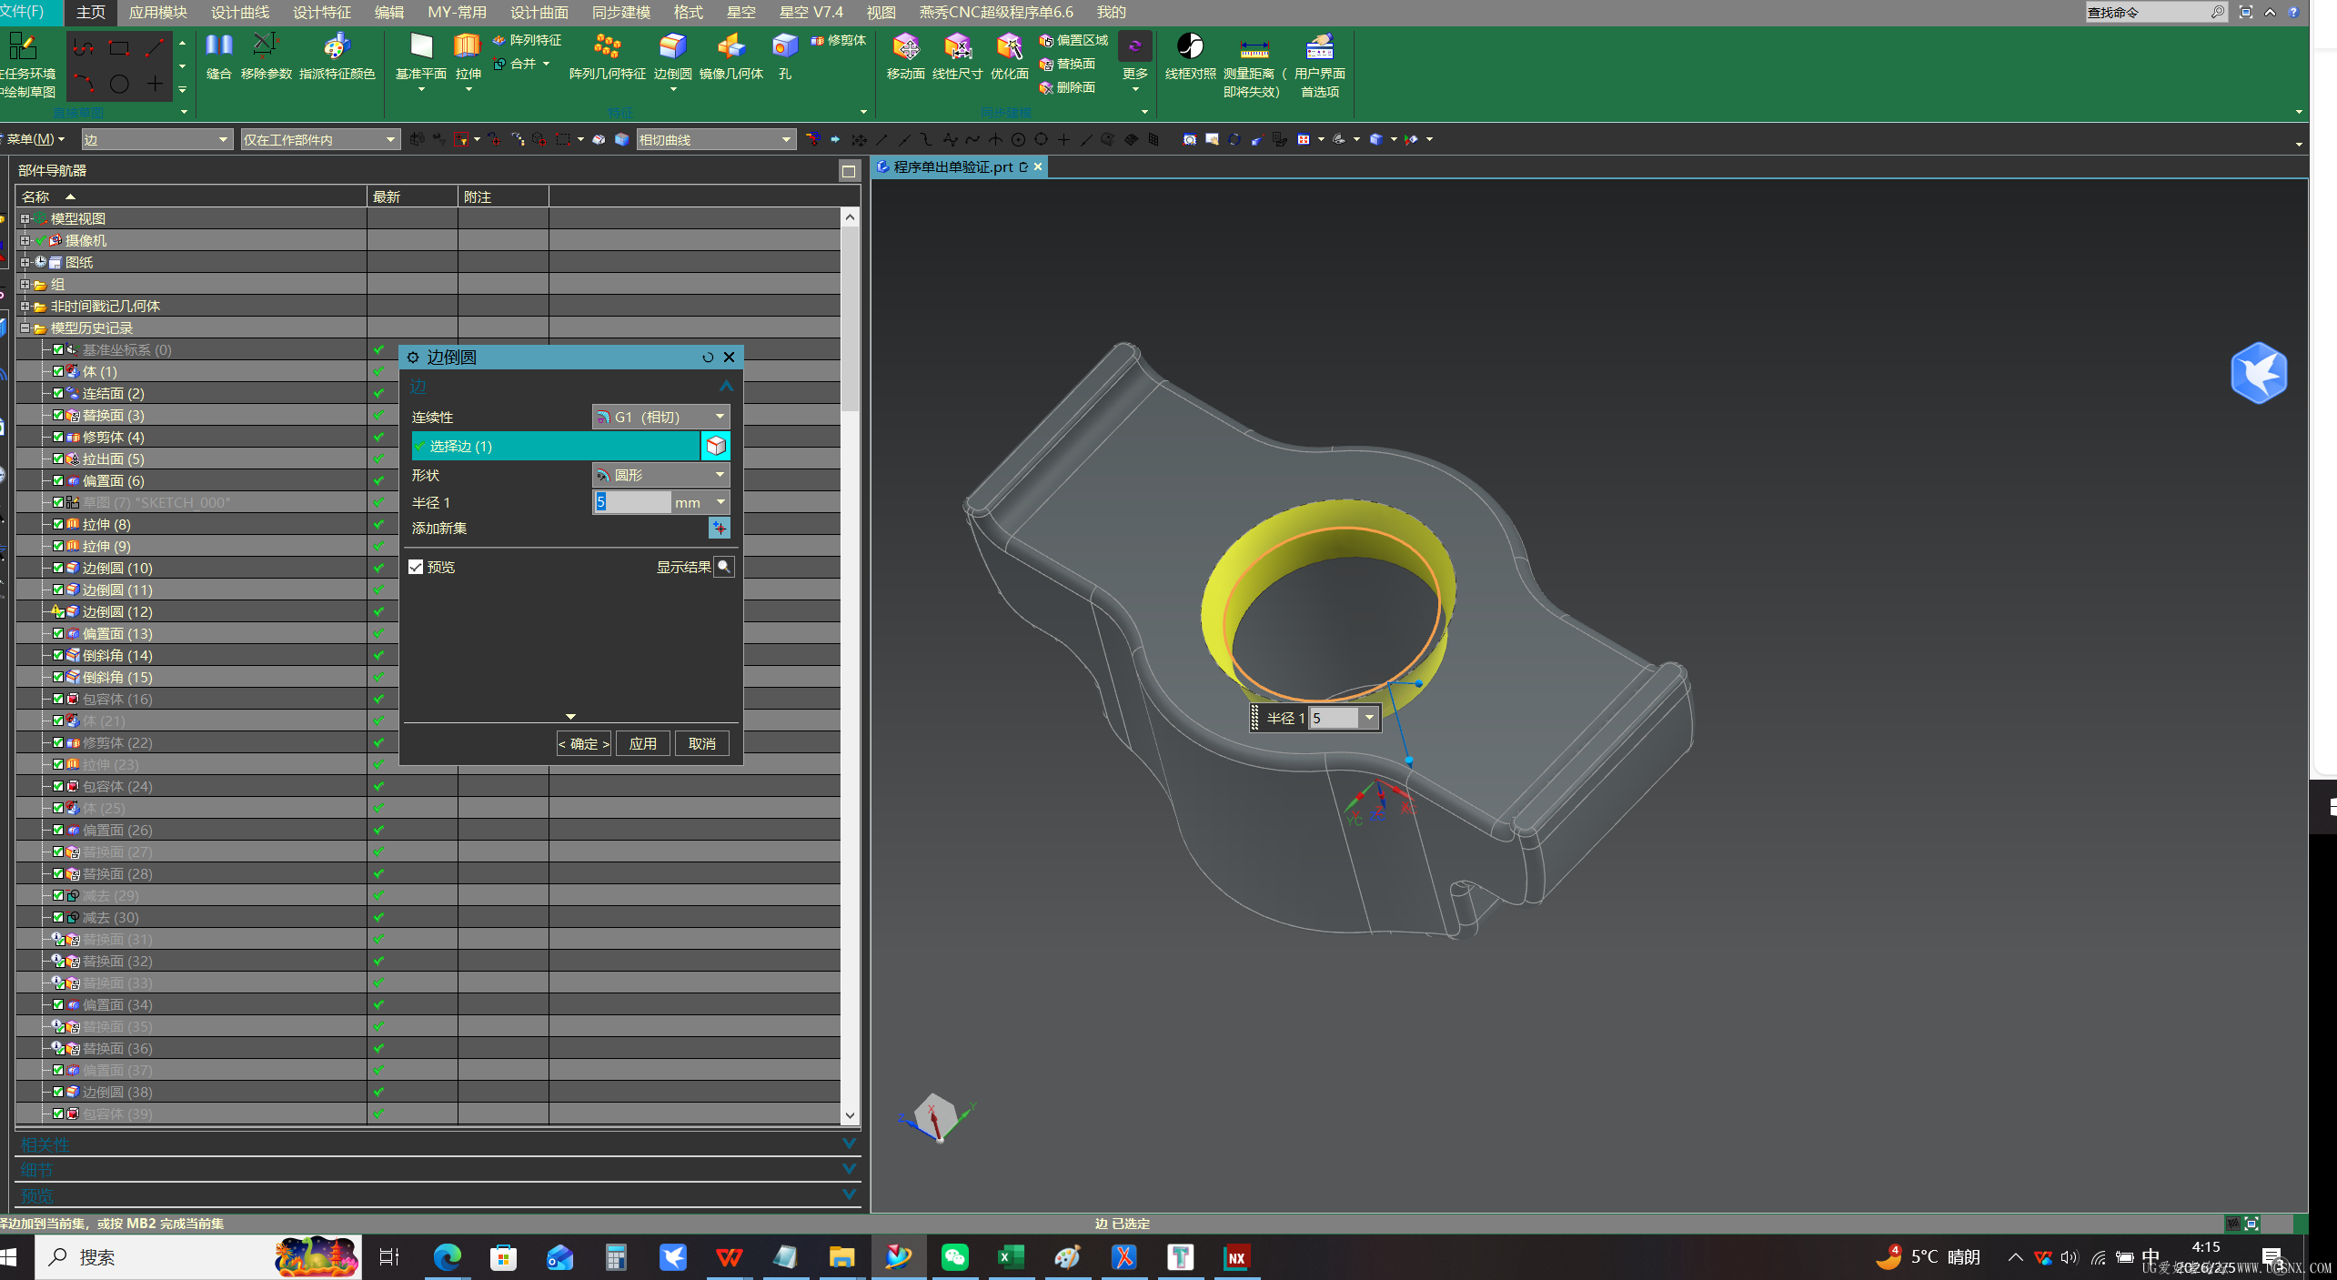Click the 半径 1 radius input field
Viewport: 2337px width, 1280px height.
point(633,502)
